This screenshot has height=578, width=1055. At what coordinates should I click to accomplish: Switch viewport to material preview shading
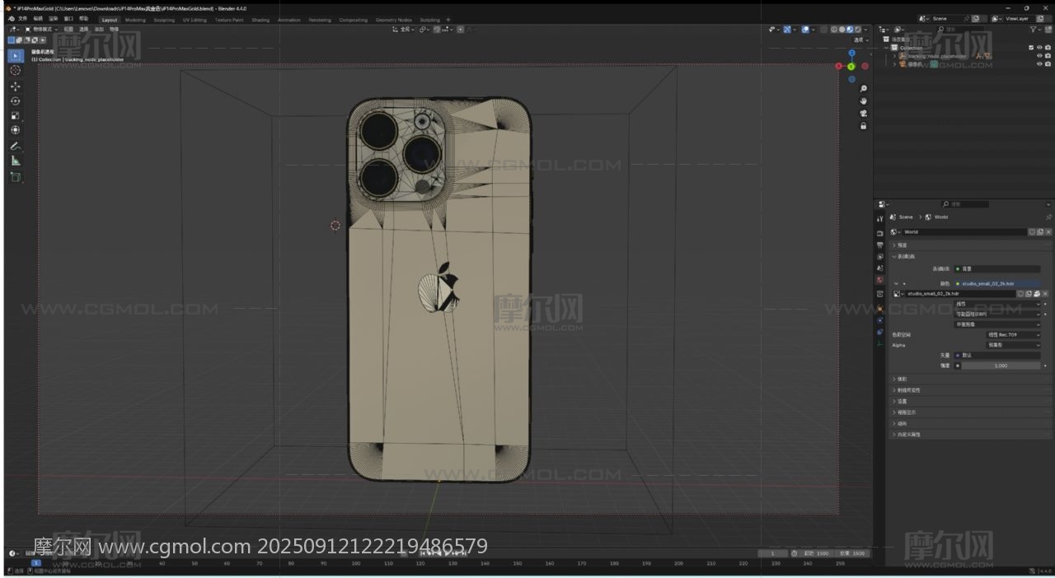(851, 30)
